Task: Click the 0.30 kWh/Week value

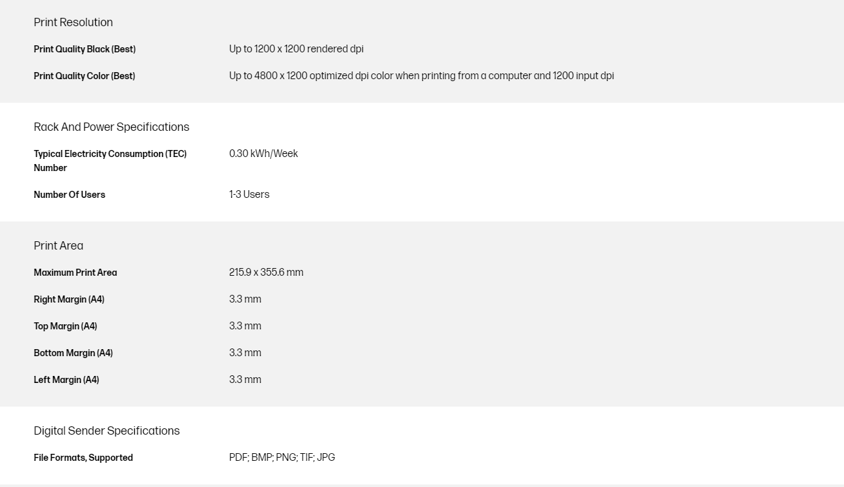Action: (x=263, y=154)
